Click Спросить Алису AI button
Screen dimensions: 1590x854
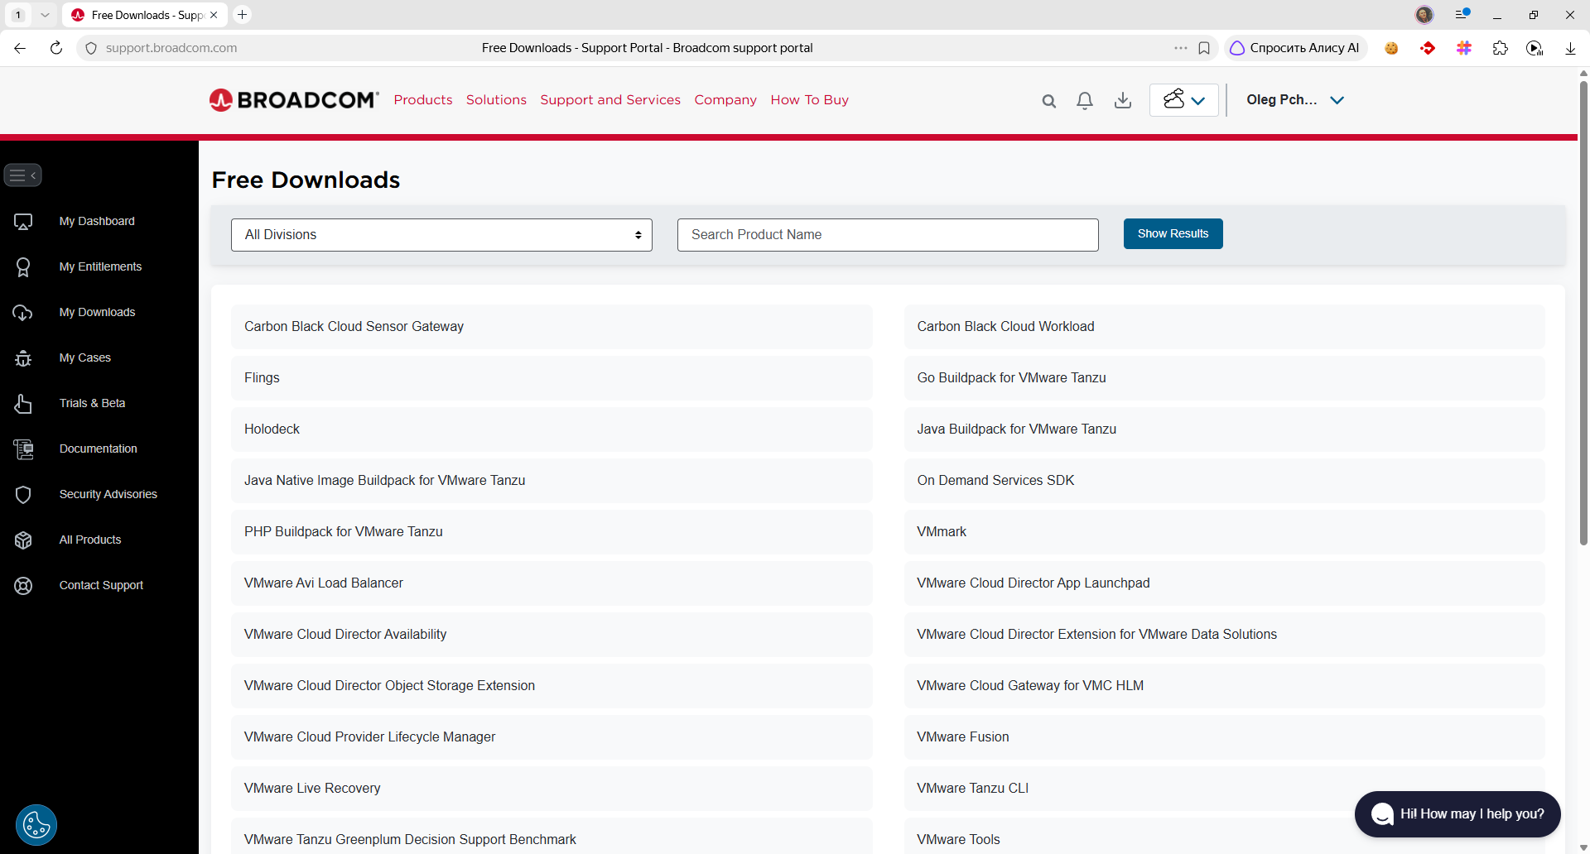(x=1295, y=48)
